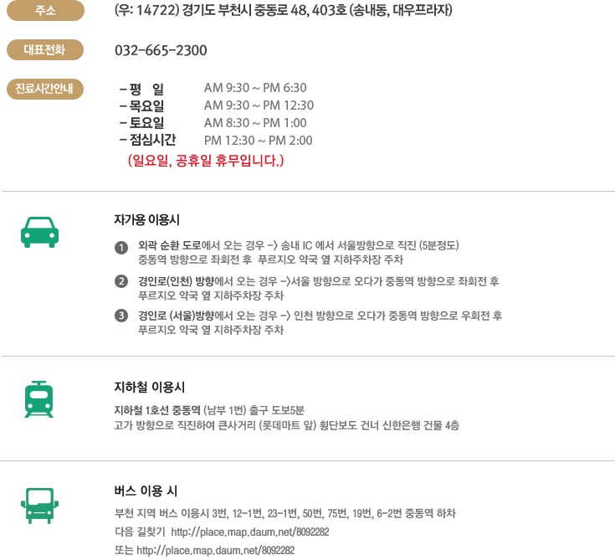Click the 주소 gold label badge

(x=45, y=10)
